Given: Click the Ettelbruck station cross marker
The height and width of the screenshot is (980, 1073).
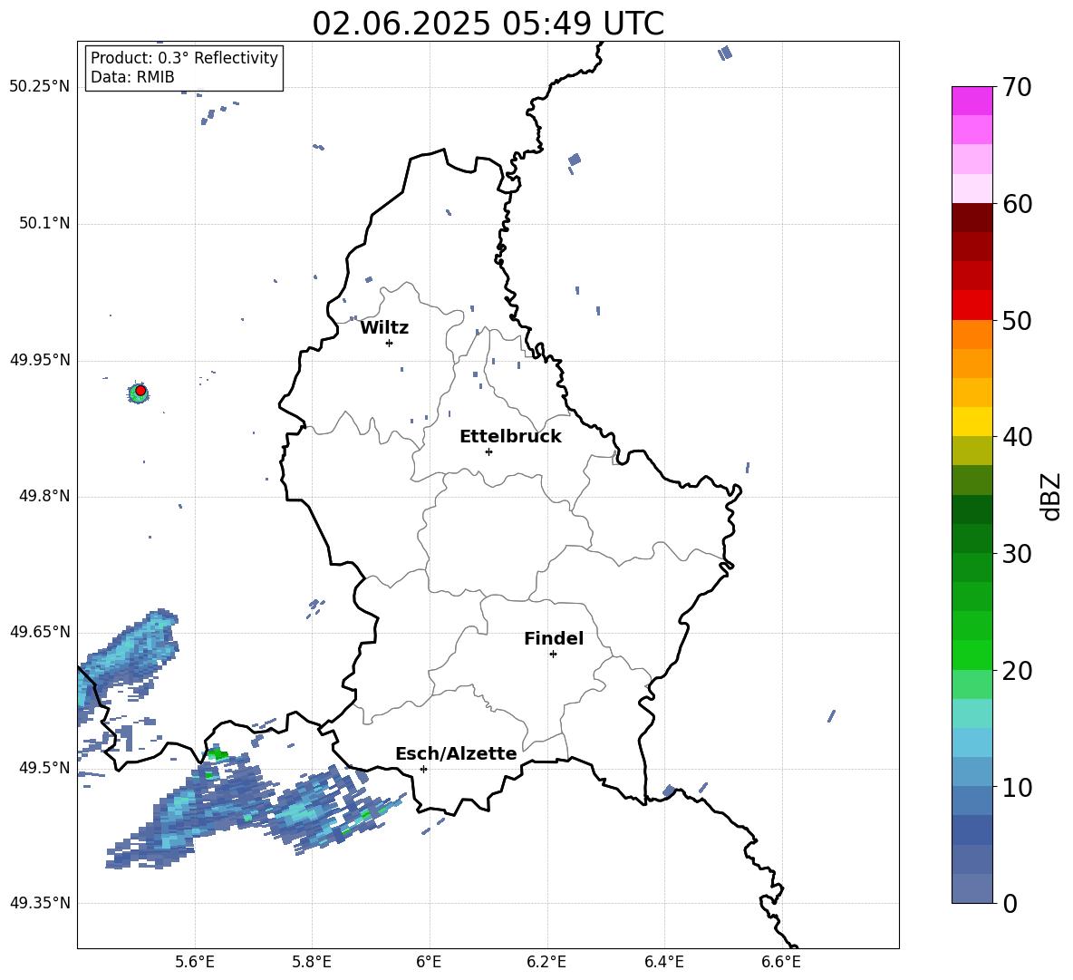Looking at the screenshot, I should 488,451.
